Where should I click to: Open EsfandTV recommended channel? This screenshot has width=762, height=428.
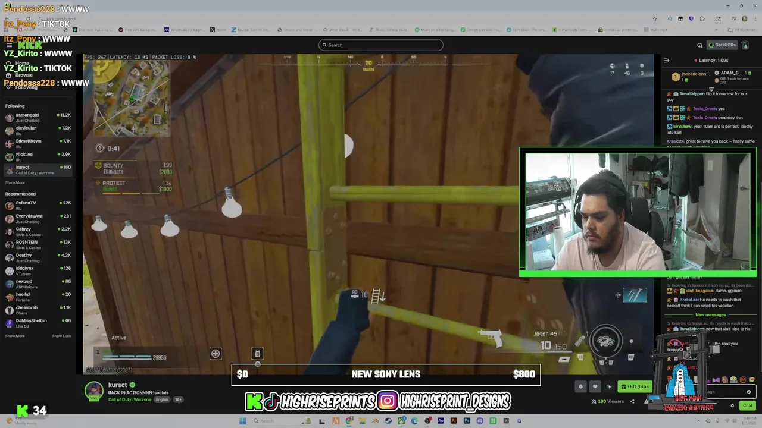pyautogui.click(x=38, y=206)
